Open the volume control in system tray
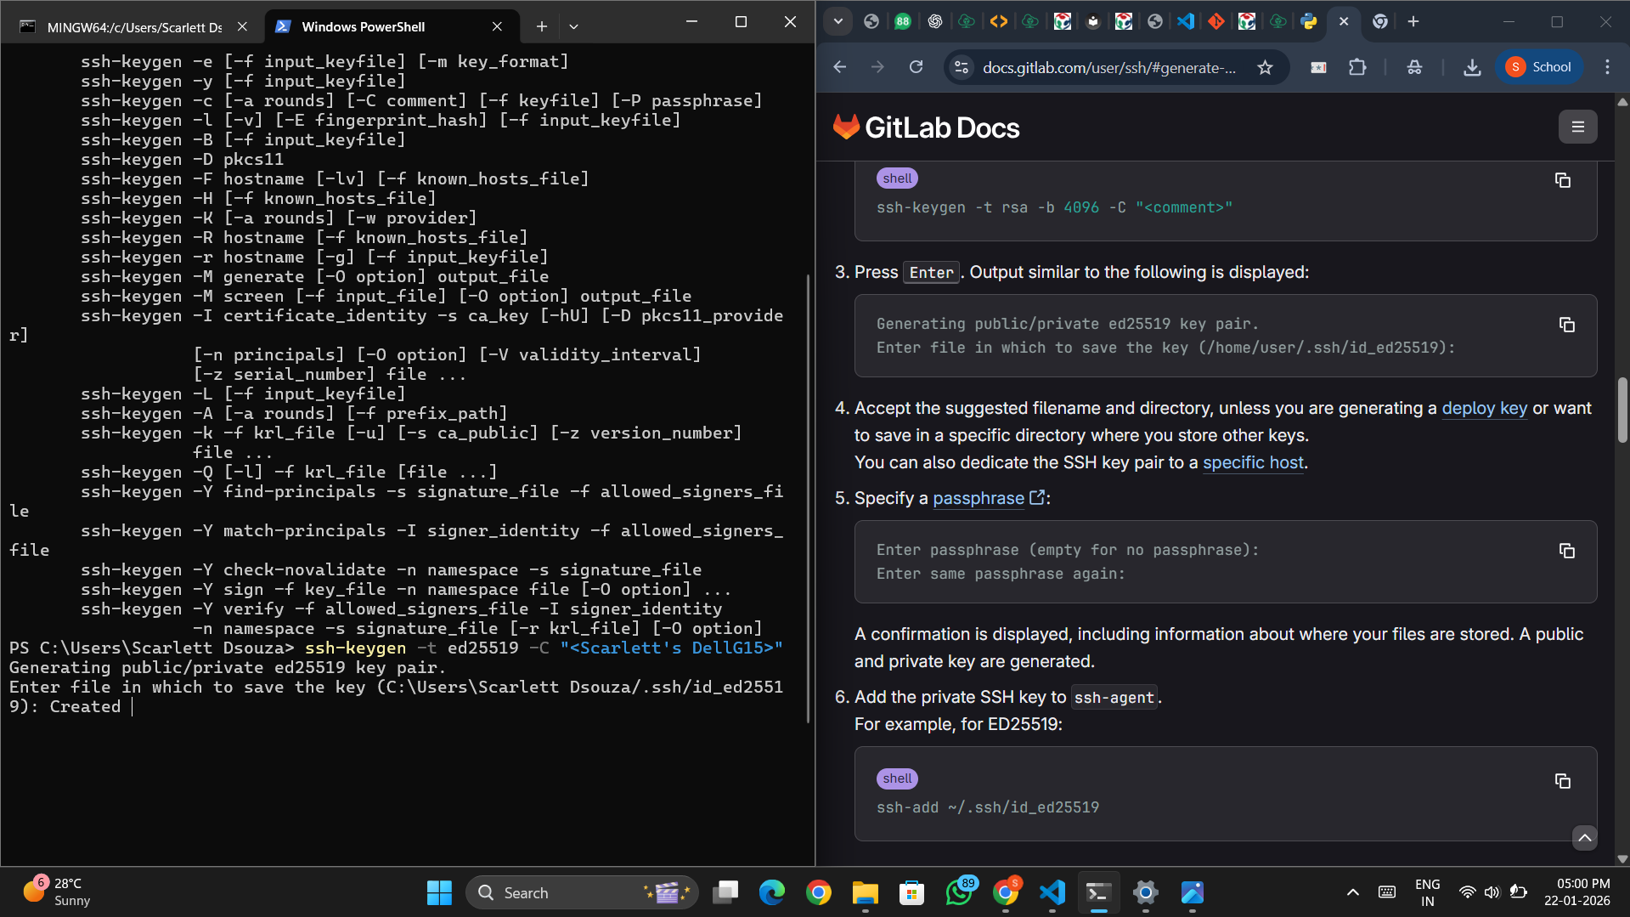Viewport: 1630px width, 917px height. coord(1492,892)
